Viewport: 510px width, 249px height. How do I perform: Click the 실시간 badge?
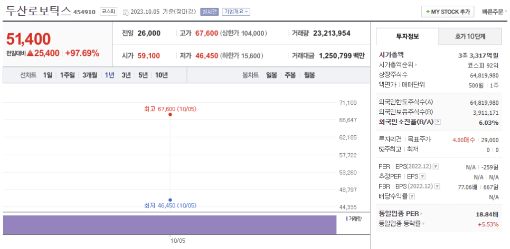(210, 12)
